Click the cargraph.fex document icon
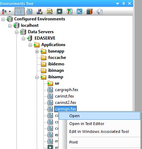The width and height of the screenshot is (142, 149). pyautogui.click(x=50, y=90)
